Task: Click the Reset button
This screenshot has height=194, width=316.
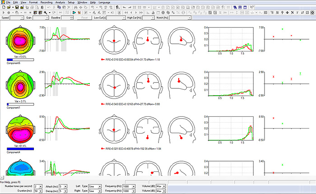Action: [x=84, y=18]
